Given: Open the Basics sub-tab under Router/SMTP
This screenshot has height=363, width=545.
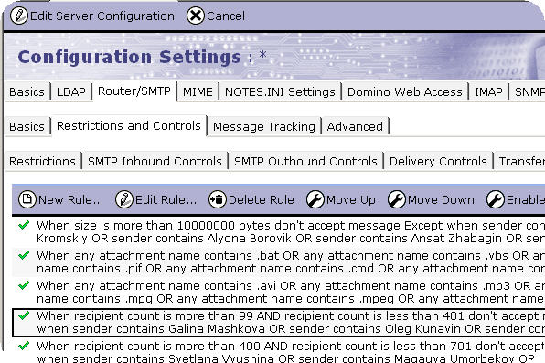Looking at the screenshot, I should pos(27,126).
